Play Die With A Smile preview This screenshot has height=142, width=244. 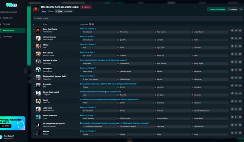(236, 62)
